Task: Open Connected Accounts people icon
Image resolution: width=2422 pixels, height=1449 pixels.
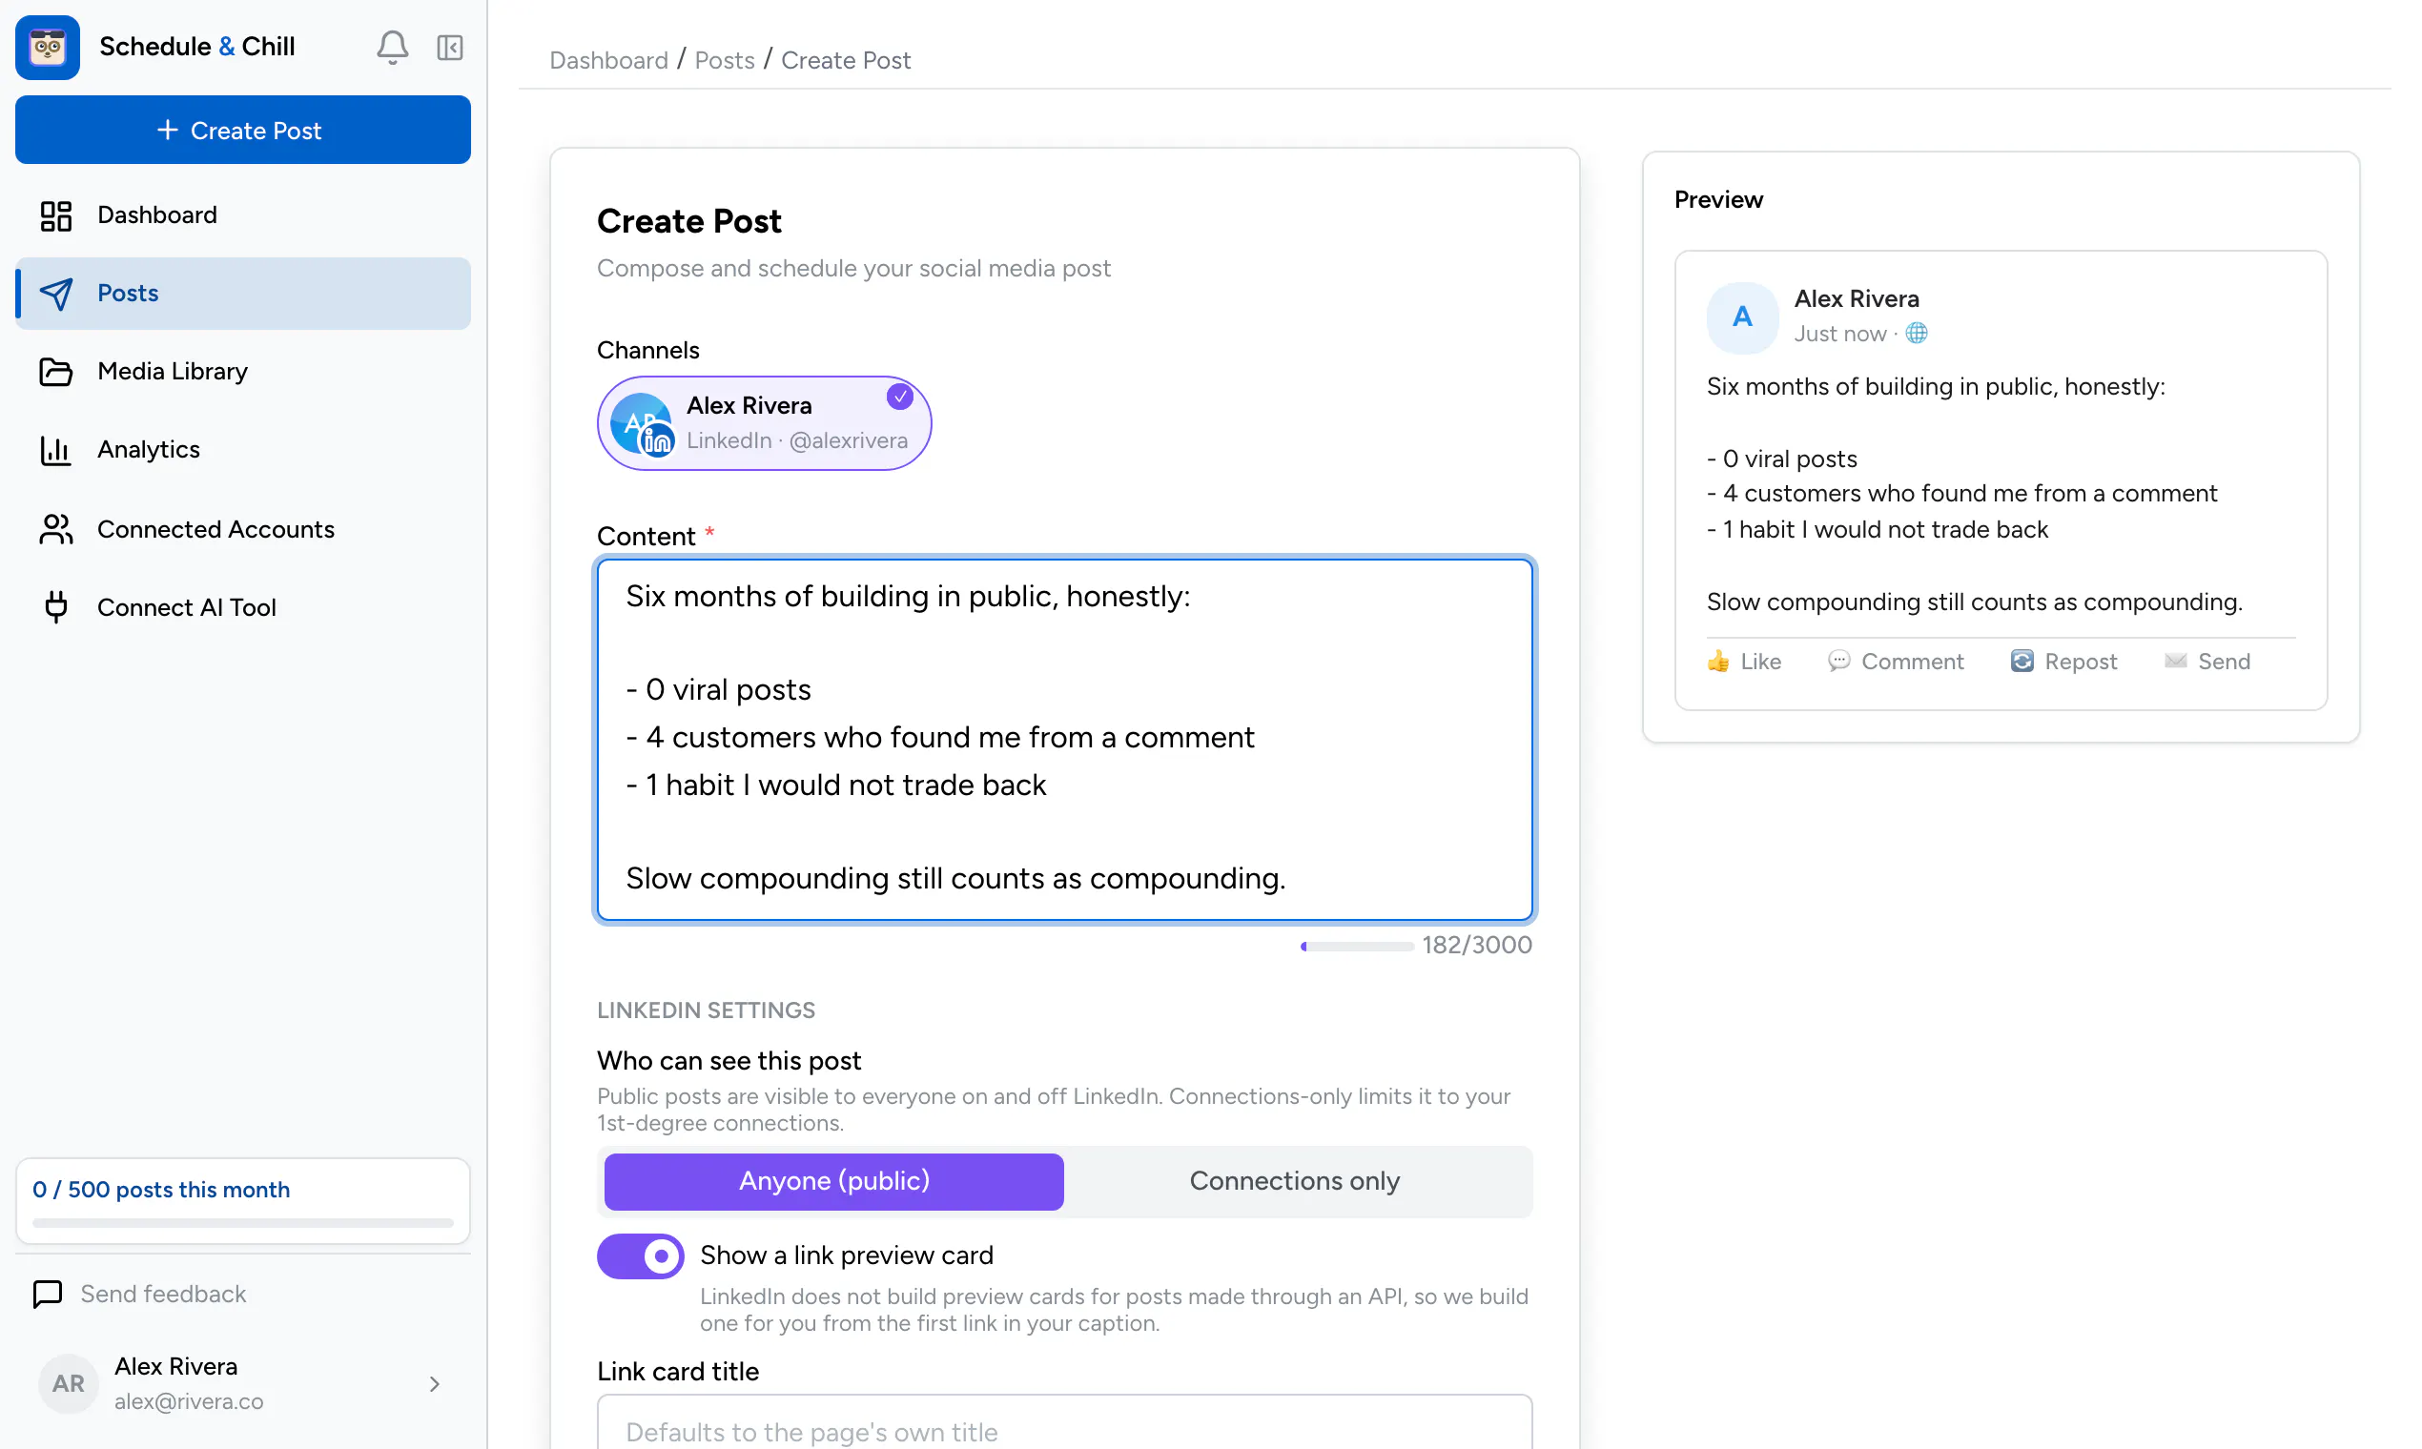Action: 55,529
